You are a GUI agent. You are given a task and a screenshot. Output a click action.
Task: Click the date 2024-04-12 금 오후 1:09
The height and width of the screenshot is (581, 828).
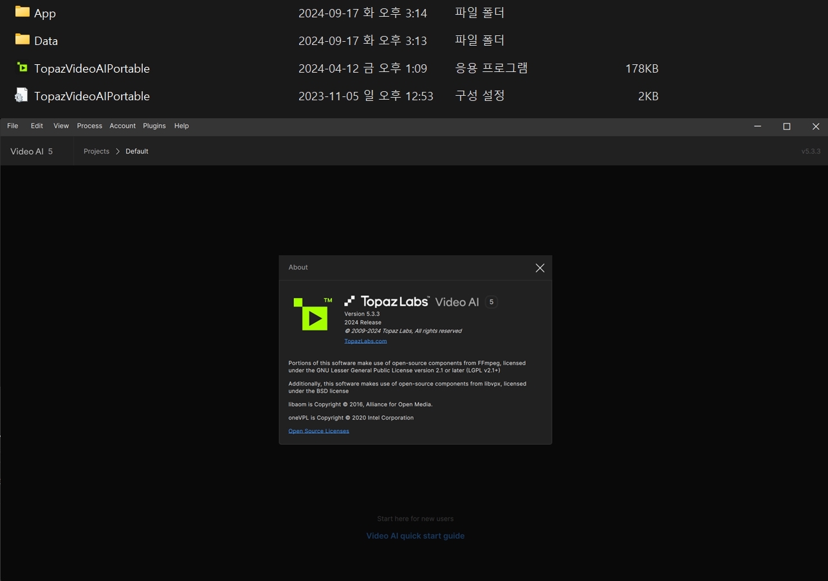point(363,69)
